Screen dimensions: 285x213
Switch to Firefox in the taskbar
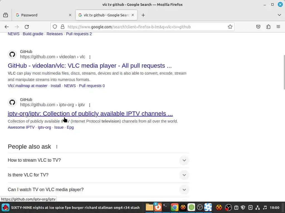coord(158,207)
